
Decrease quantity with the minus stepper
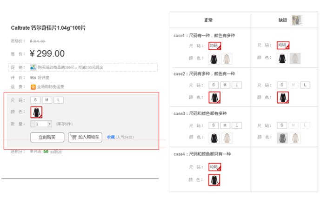(x=33, y=124)
